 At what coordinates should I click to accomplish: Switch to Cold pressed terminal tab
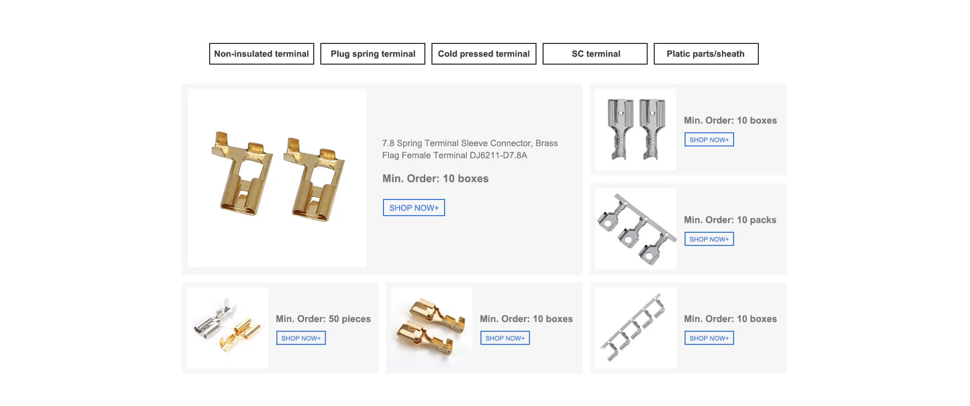coord(484,54)
